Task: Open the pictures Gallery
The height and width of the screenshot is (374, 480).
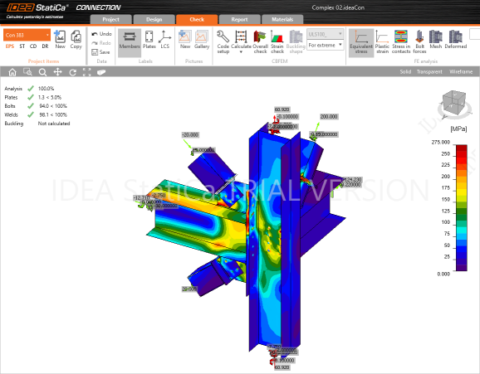Action: coord(202,40)
